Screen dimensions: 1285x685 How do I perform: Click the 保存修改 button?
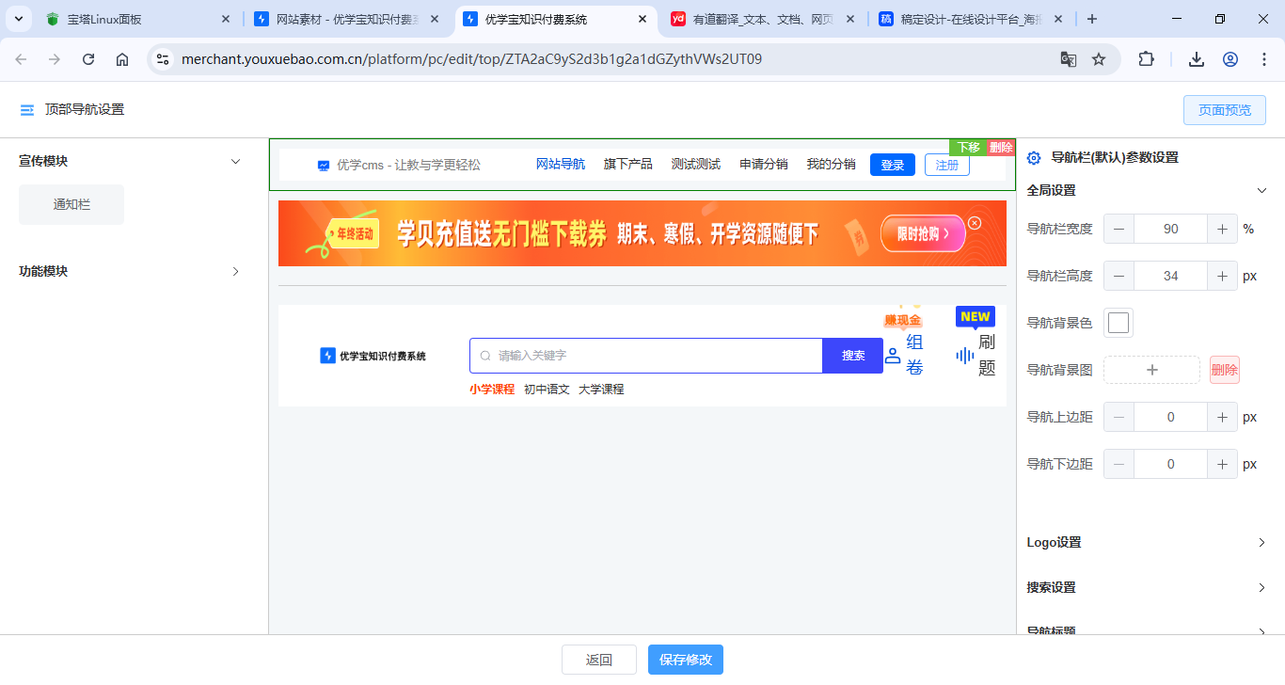click(686, 660)
